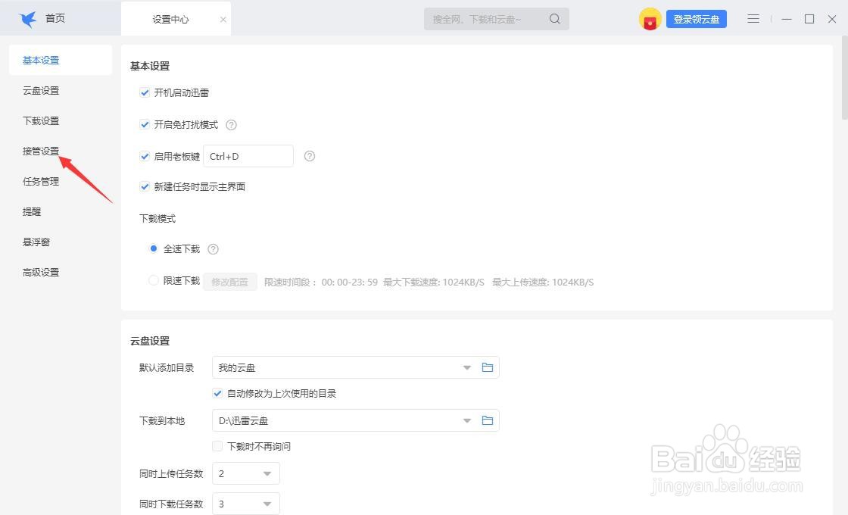Toggle 开启免打扰模式 checkbox
The image size is (848, 515).
[x=145, y=124]
